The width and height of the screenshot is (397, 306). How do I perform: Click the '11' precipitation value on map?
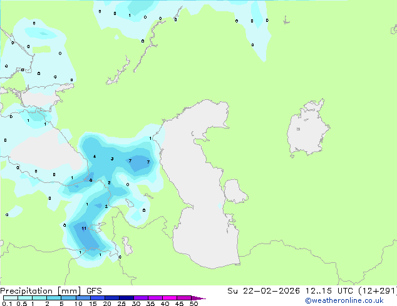coord(84,229)
